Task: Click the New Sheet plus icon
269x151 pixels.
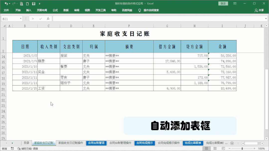Action: click(x=232, y=143)
